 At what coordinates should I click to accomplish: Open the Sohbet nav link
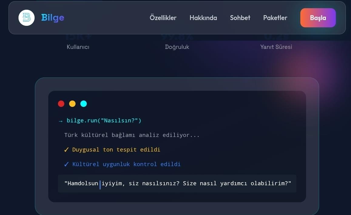click(x=240, y=18)
